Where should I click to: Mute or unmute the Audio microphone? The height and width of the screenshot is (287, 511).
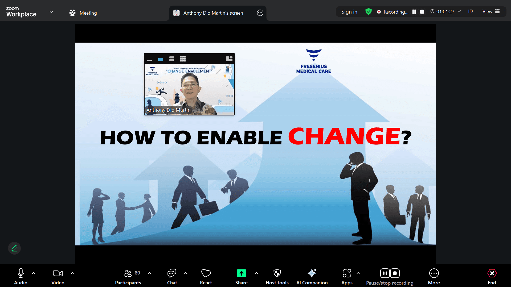[x=21, y=277]
